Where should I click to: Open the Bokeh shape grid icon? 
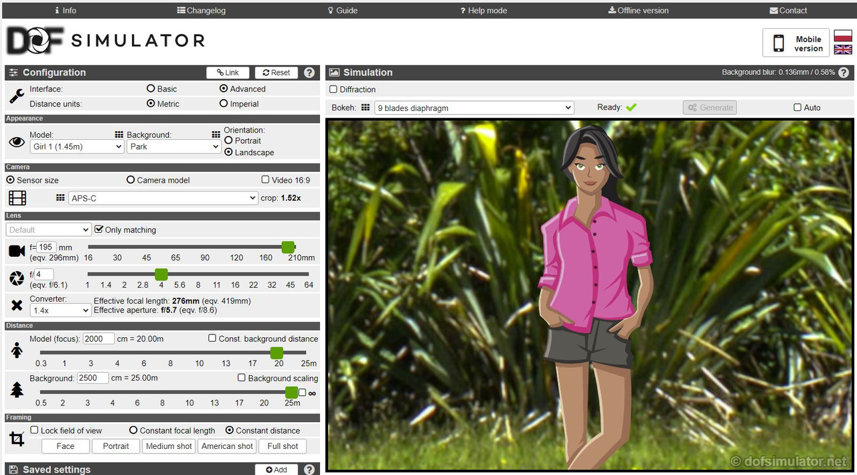pyautogui.click(x=366, y=107)
